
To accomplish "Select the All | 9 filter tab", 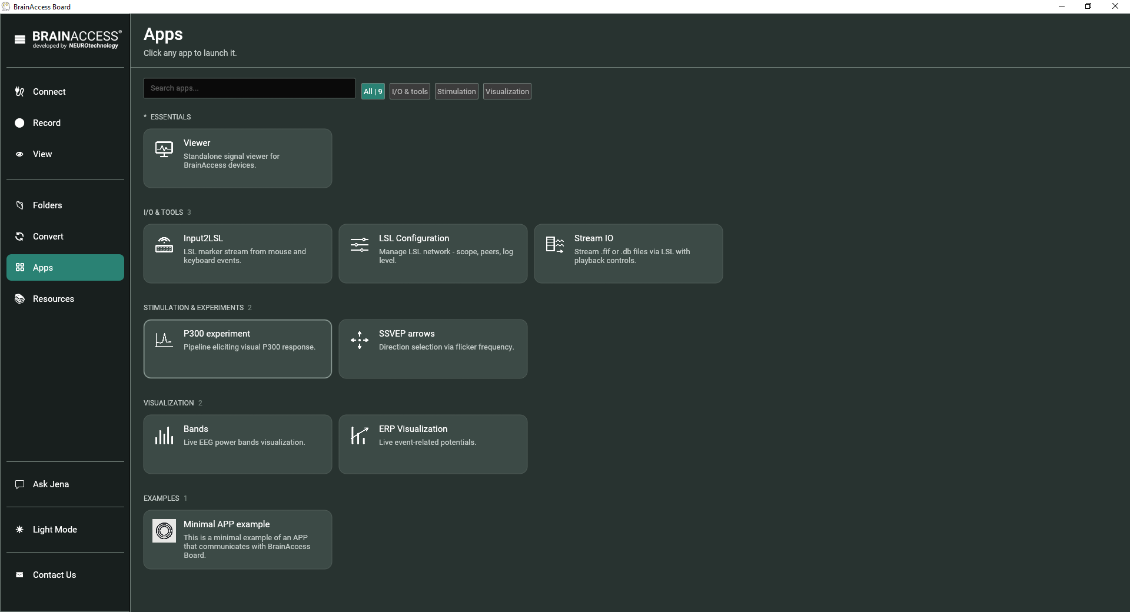I will point(373,91).
